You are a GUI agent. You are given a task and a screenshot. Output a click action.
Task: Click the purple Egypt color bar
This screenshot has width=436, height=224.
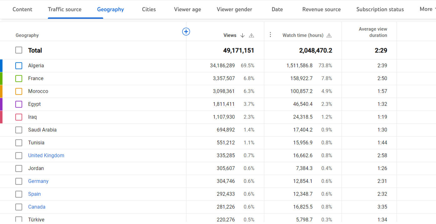pos(1,104)
